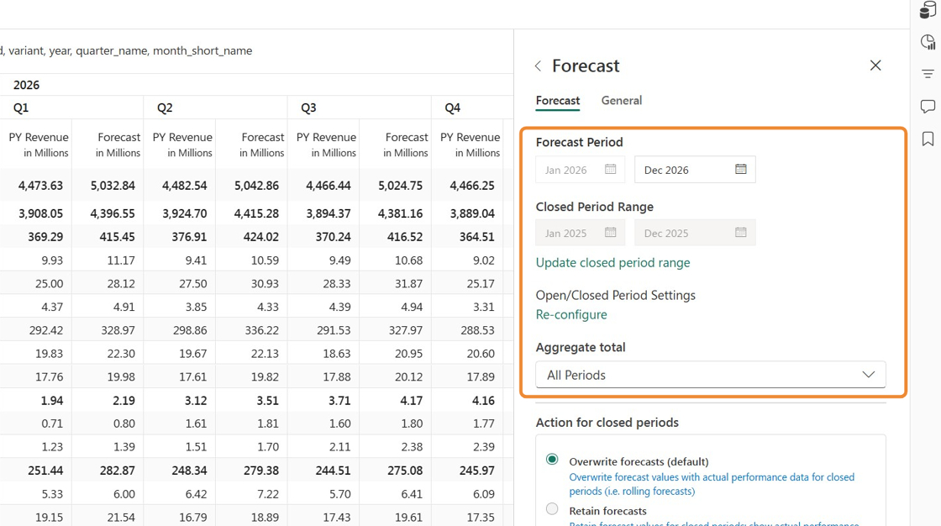Click Update closed period range link
This screenshot has height=526, width=941.
(612, 262)
